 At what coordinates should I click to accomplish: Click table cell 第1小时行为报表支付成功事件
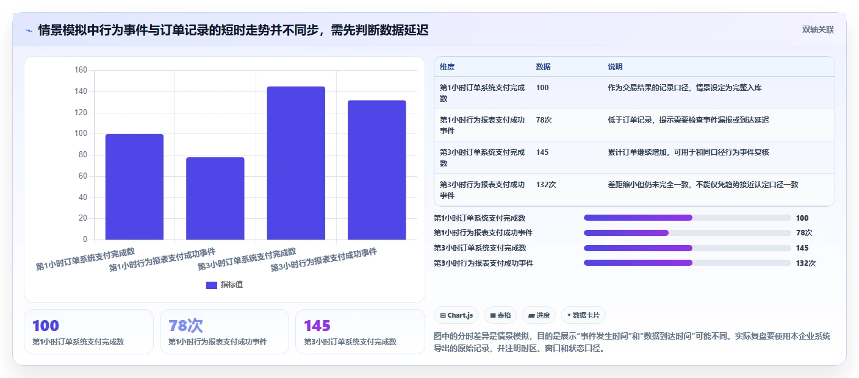click(482, 125)
